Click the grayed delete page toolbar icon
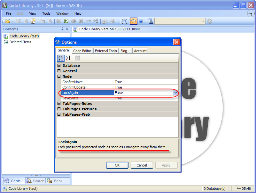Image resolution: width=256 pixels, height=193 pixels. click(50, 21)
